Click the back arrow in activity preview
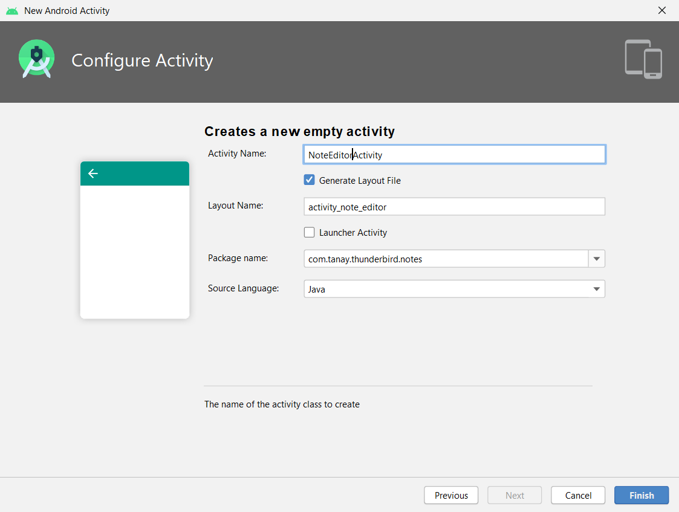The height and width of the screenshot is (512, 679). 93,173
